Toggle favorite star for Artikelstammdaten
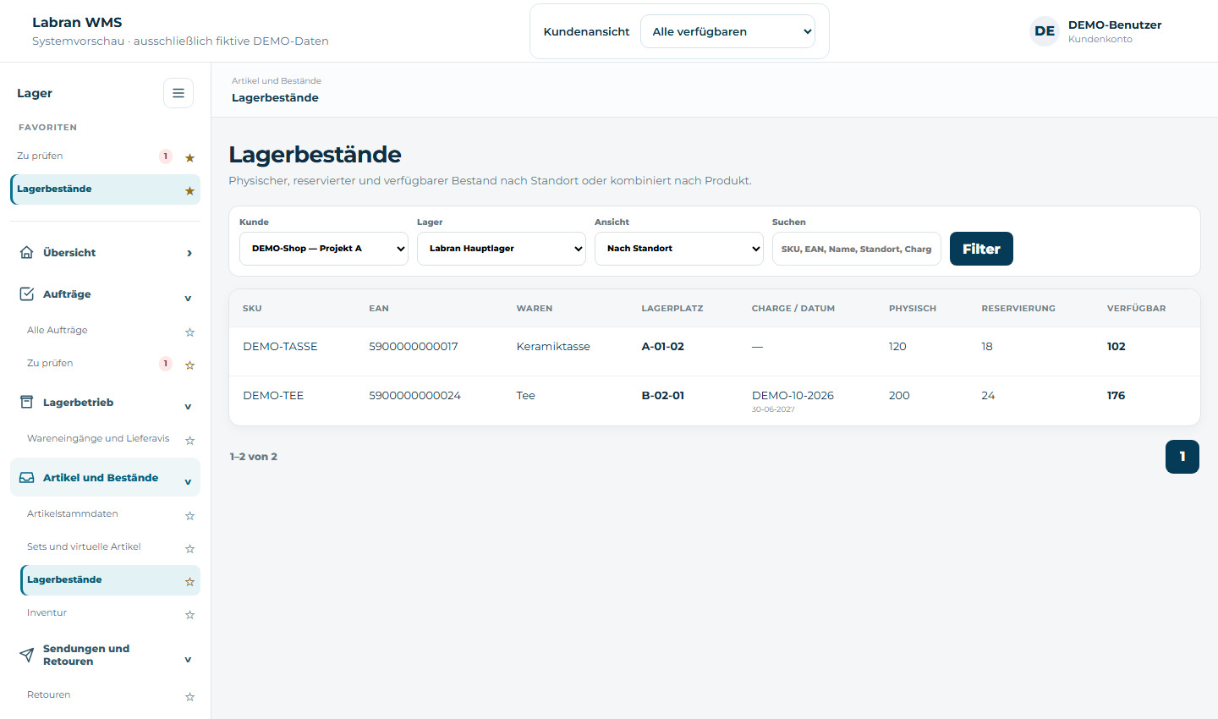The width and height of the screenshot is (1218, 719). 189,515
